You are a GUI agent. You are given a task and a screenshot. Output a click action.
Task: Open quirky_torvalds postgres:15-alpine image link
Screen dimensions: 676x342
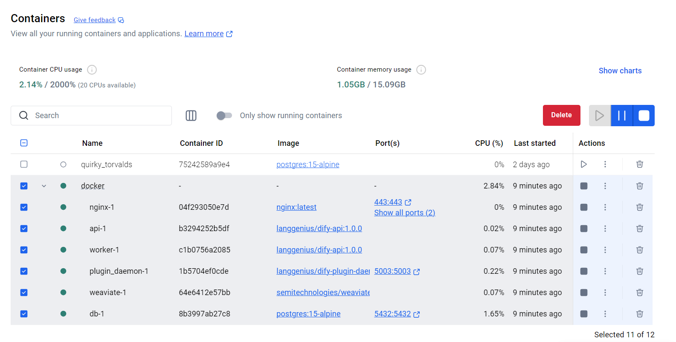click(308, 165)
